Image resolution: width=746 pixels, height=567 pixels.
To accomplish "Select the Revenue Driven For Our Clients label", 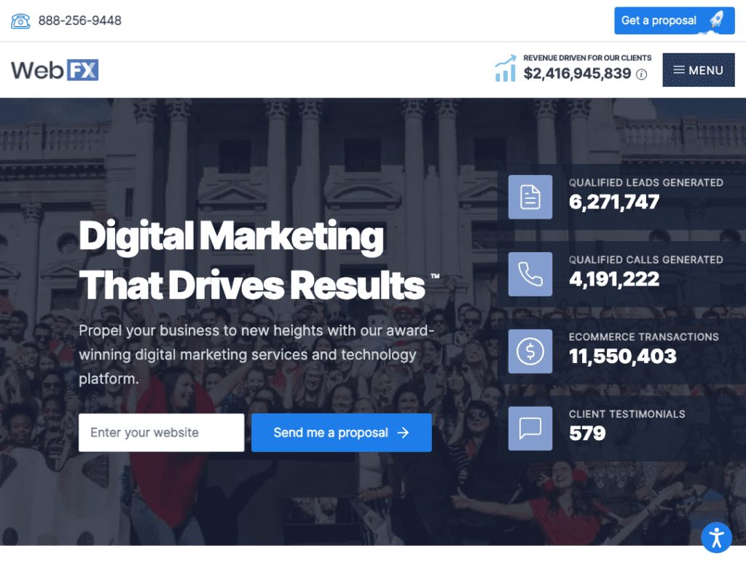I will (587, 58).
